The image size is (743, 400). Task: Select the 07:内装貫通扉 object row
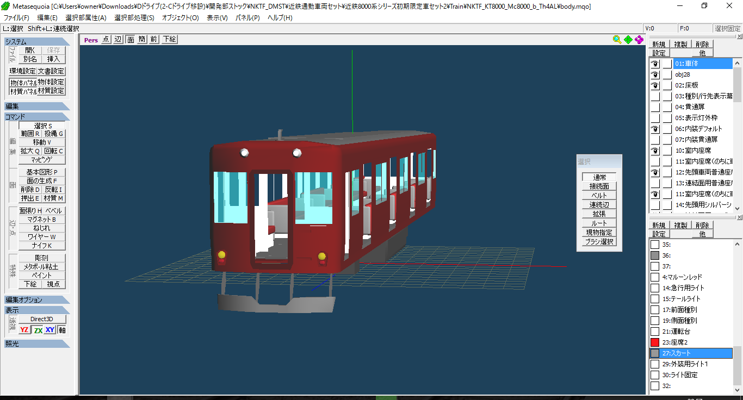pos(703,140)
